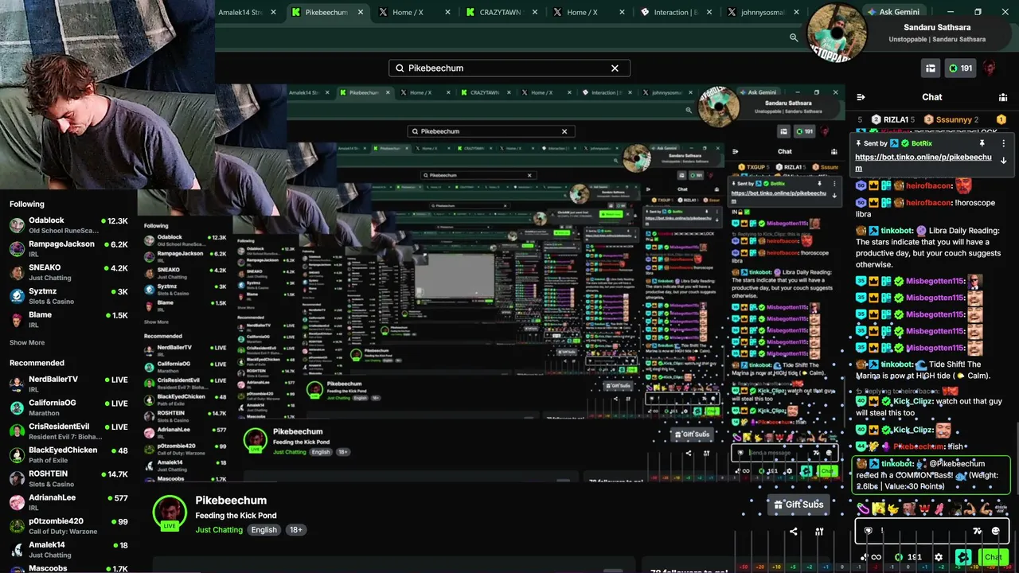The width and height of the screenshot is (1019, 573).
Task: Show the chat users list icon
Action: [x=1003, y=97]
